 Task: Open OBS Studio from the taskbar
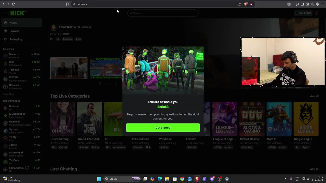(220, 179)
